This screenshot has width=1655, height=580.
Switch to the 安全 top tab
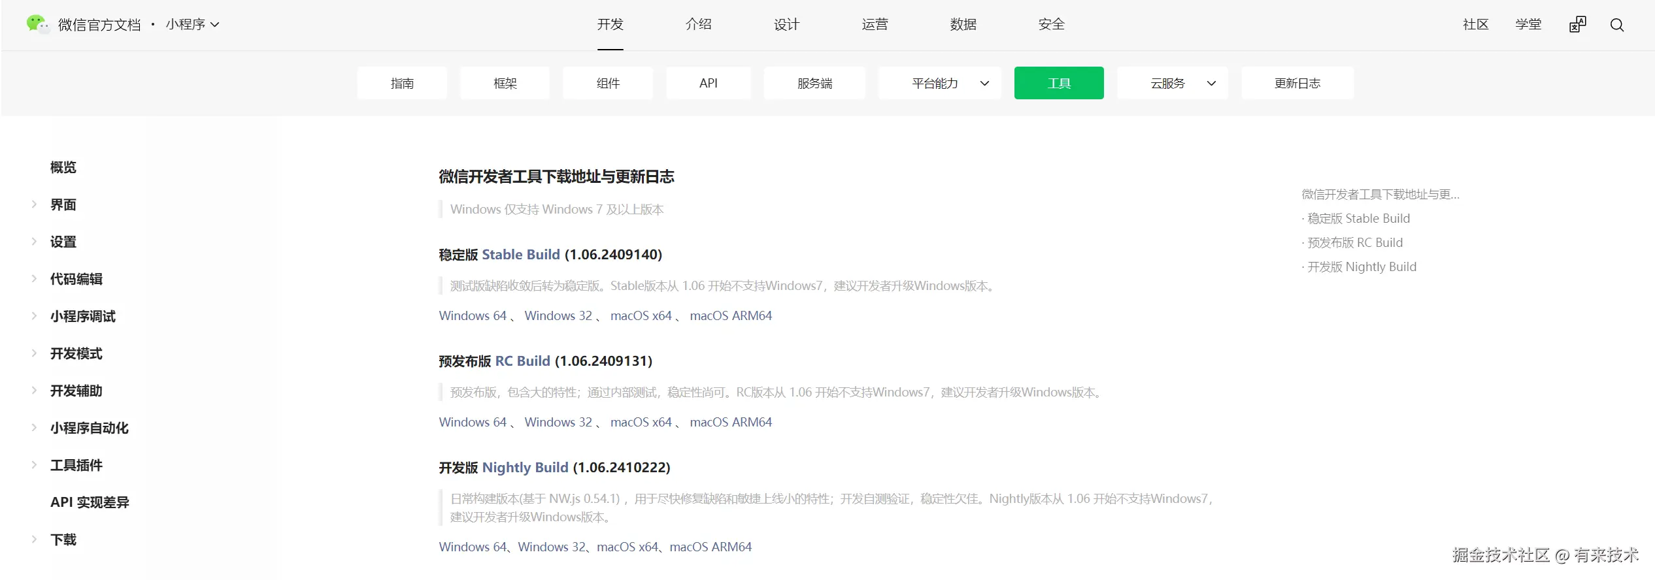click(1051, 24)
